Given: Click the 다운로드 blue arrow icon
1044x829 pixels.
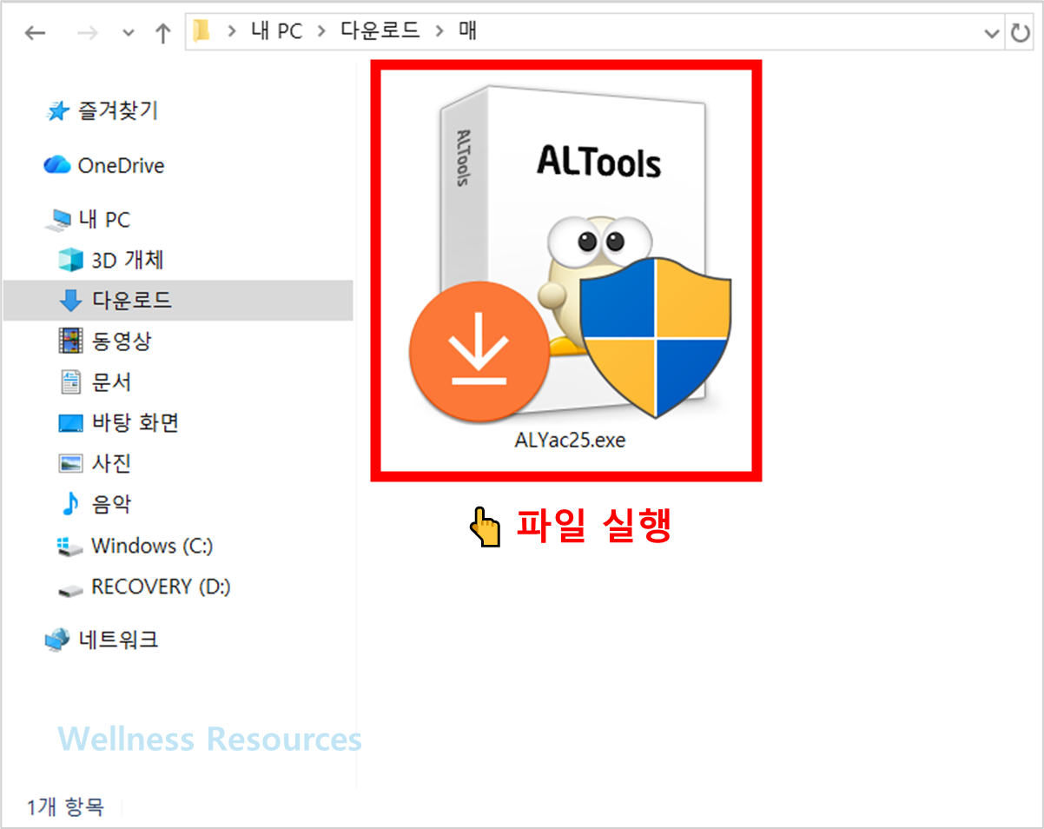Looking at the screenshot, I should tap(69, 301).
